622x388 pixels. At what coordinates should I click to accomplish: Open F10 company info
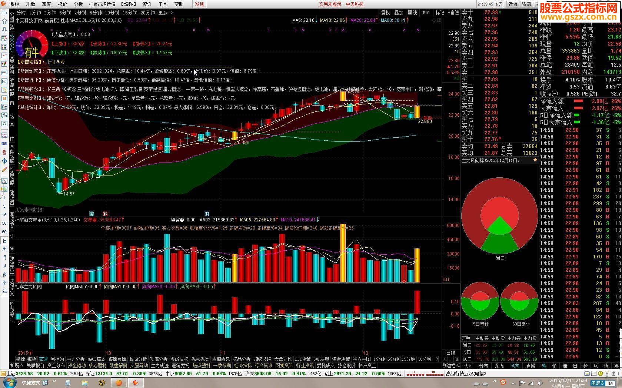pos(426,13)
